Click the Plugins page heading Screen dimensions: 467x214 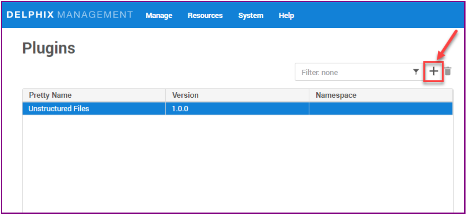point(49,48)
